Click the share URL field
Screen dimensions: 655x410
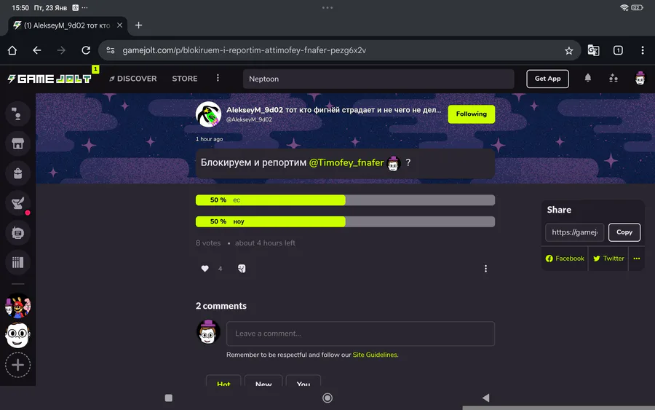574,232
